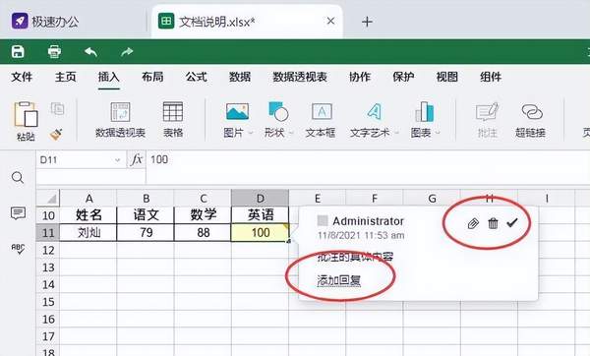Close the 文档说明.xlsx tab

click(x=330, y=21)
